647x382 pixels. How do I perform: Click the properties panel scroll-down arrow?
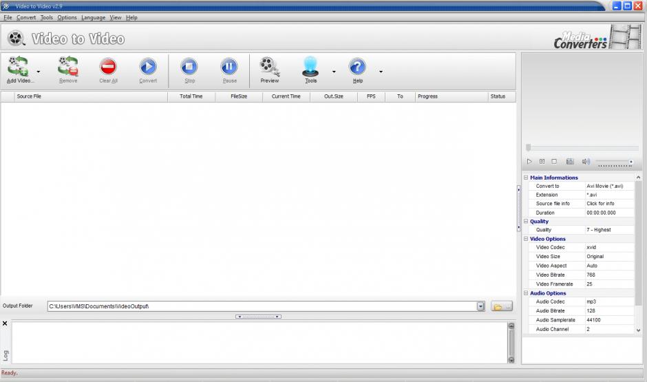click(x=638, y=330)
